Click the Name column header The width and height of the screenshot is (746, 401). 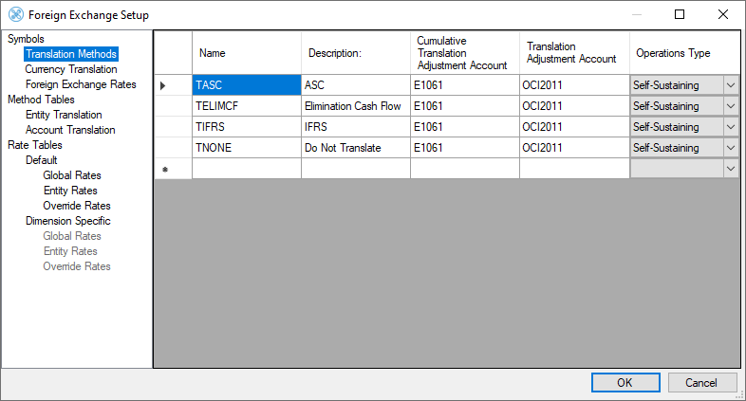(247, 54)
